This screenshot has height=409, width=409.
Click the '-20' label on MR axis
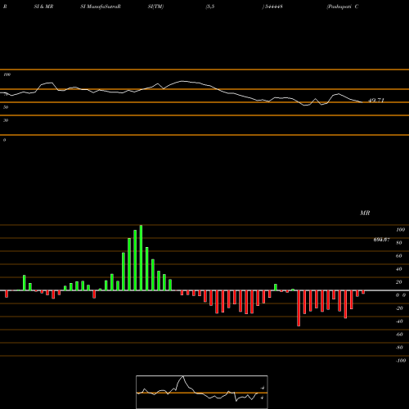[x=399, y=308]
